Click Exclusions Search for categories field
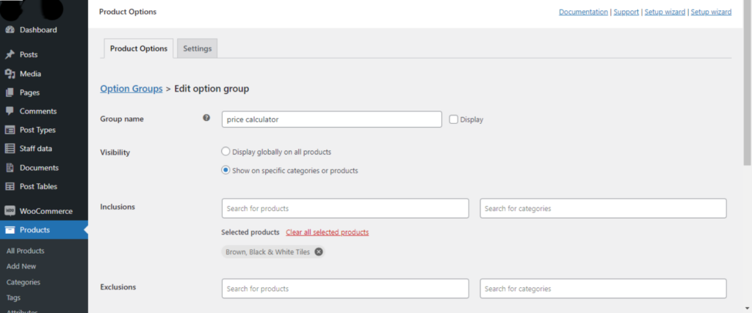The width and height of the screenshot is (752, 313). click(x=603, y=289)
